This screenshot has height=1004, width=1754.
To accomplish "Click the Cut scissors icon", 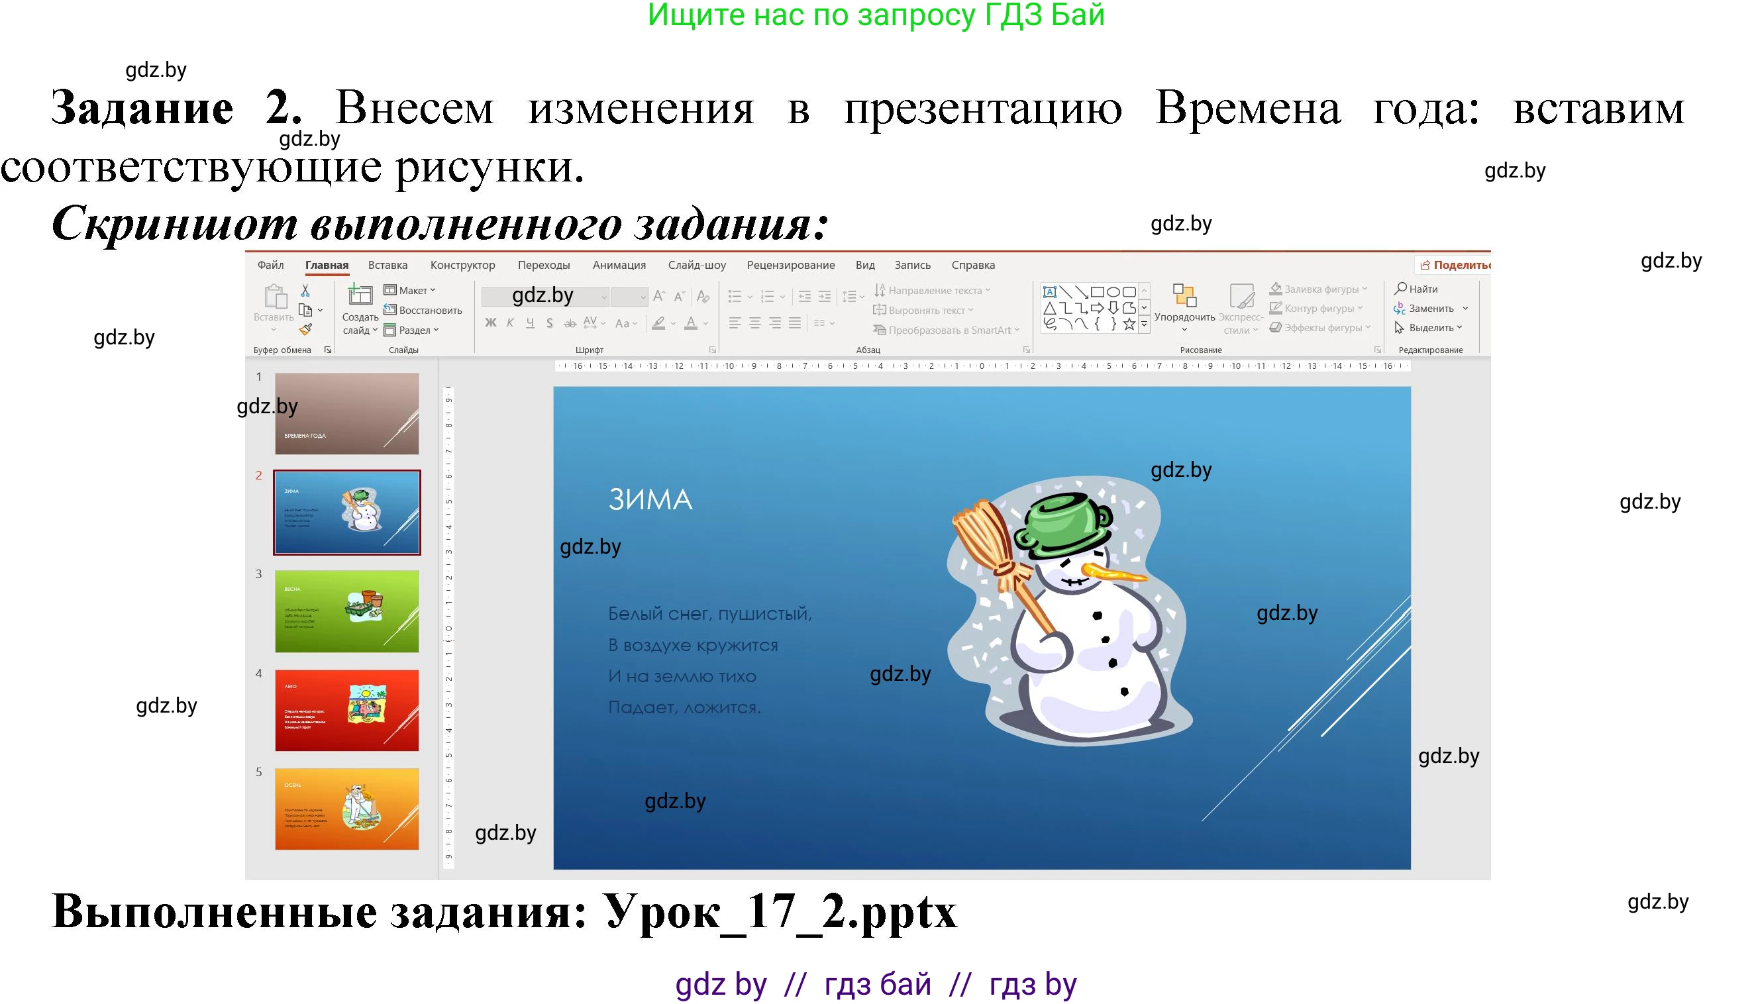I will click(305, 290).
